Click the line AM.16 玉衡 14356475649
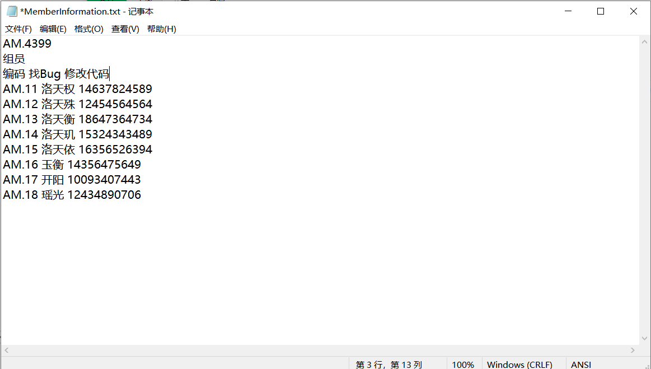The width and height of the screenshot is (651, 369). tap(72, 165)
